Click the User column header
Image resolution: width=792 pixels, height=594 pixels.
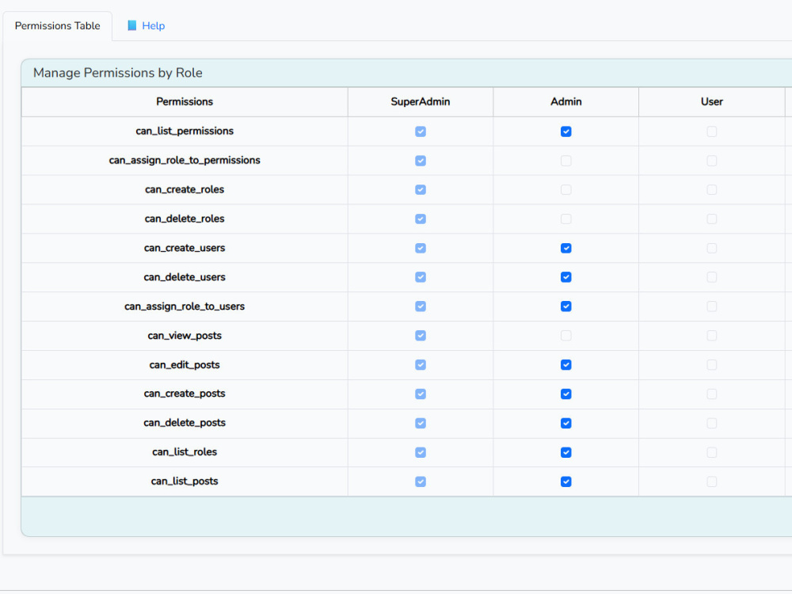click(x=712, y=102)
